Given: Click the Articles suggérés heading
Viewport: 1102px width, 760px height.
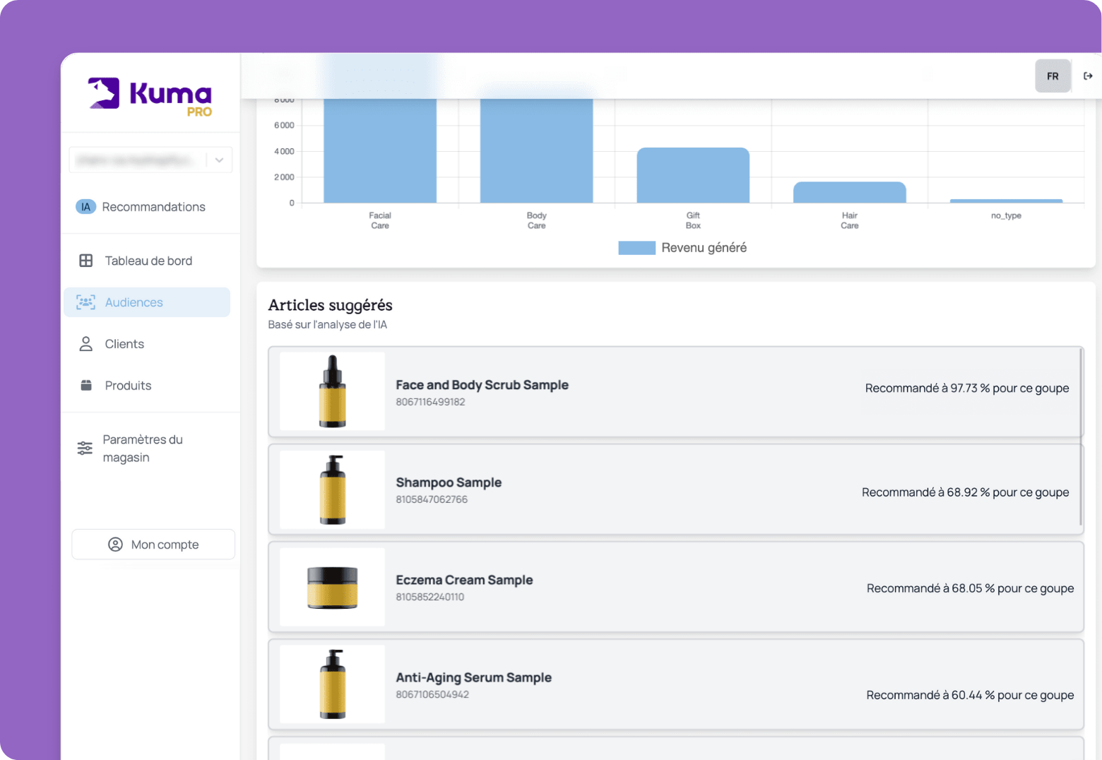Looking at the screenshot, I should click(330, 305).
